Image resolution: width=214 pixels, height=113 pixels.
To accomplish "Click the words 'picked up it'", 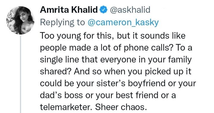I will click(168, 72).
